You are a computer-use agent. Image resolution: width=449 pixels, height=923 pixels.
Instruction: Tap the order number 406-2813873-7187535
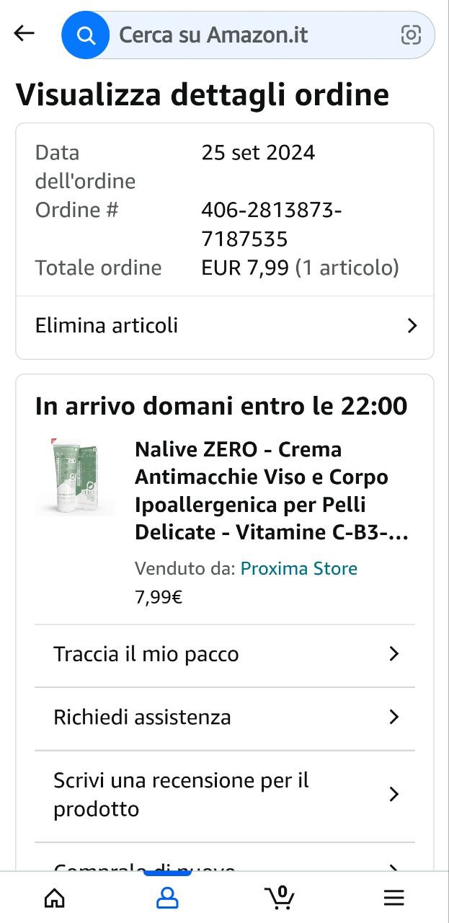[x=272, y=224]
